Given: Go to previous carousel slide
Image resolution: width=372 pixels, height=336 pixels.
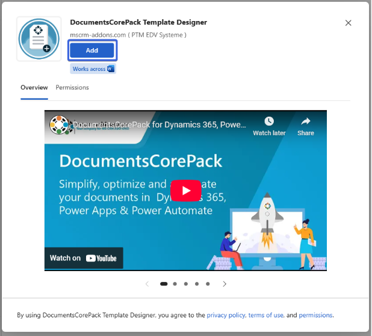Looking at the screenshot, I should [147, 284].
